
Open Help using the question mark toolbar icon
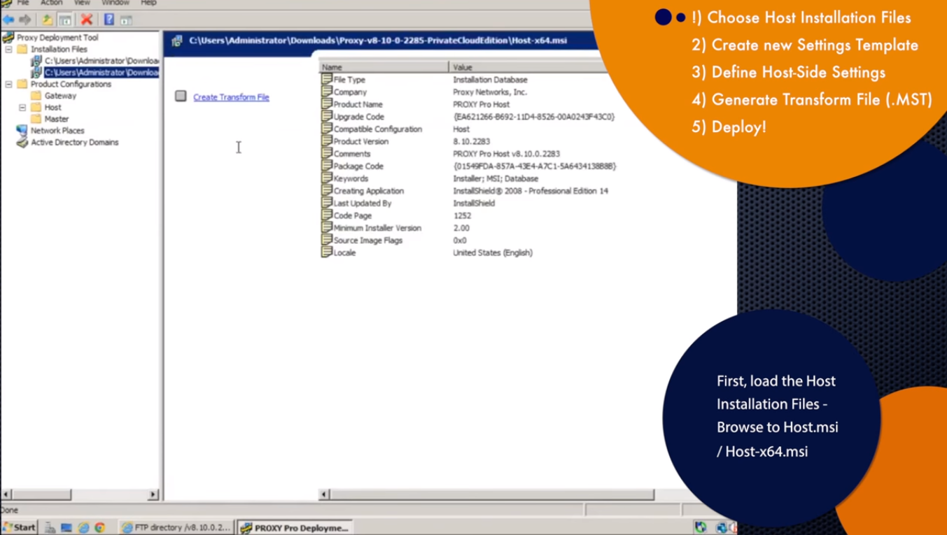(108, 19)
